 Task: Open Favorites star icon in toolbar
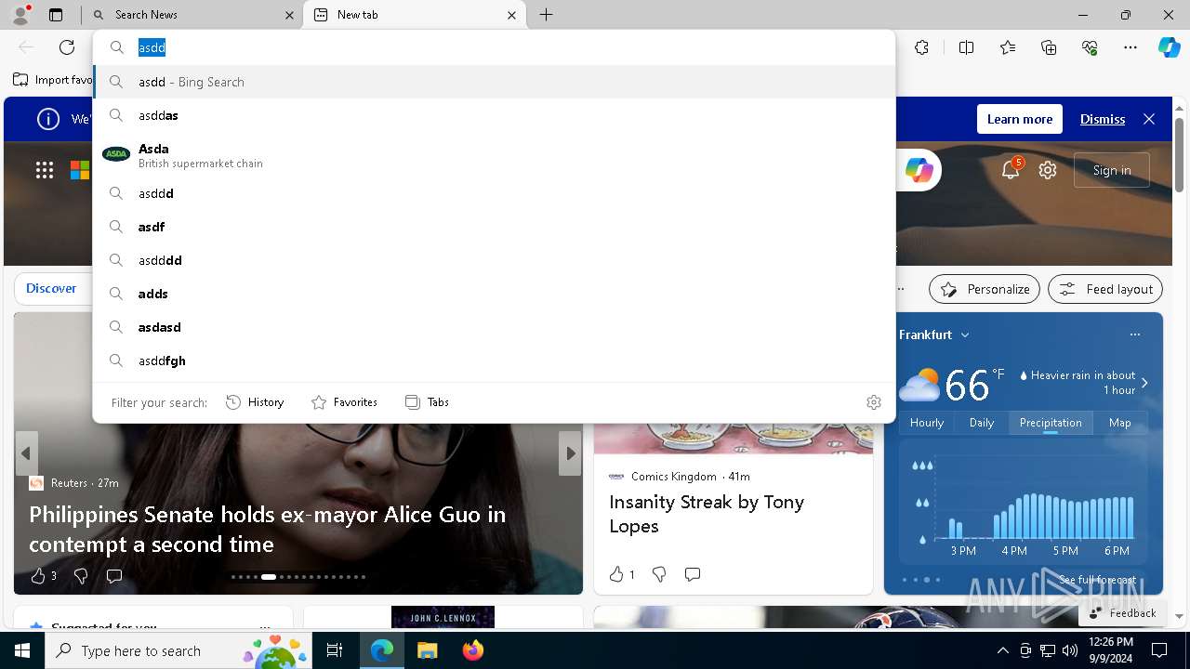[x=1008, y=47]
